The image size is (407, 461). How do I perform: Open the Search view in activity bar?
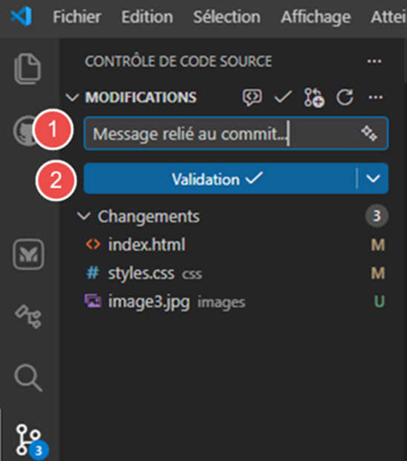28,378
